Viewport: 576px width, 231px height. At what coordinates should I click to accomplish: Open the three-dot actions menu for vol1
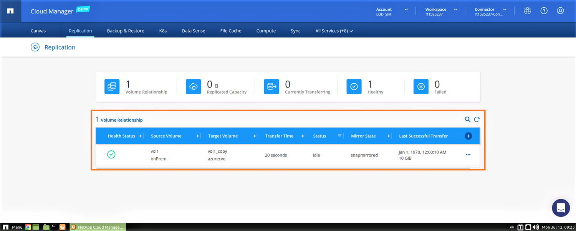point(468,155)
